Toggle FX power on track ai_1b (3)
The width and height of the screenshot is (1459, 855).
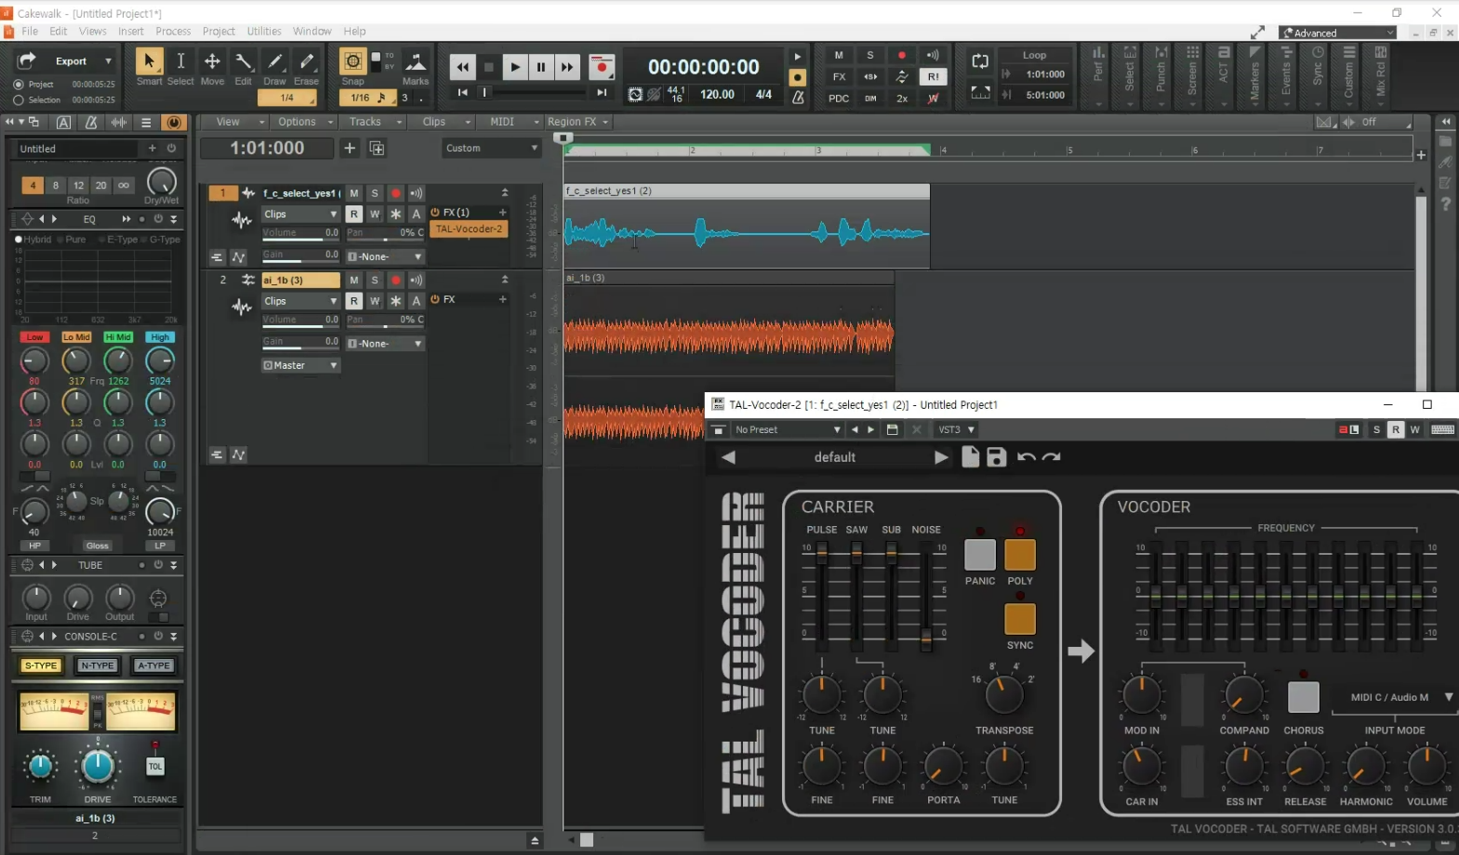435,299
